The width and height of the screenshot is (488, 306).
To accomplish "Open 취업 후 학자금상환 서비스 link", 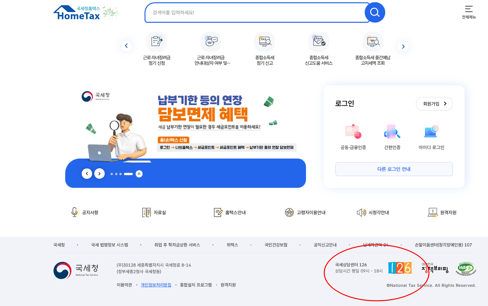I will coord(177,245).
